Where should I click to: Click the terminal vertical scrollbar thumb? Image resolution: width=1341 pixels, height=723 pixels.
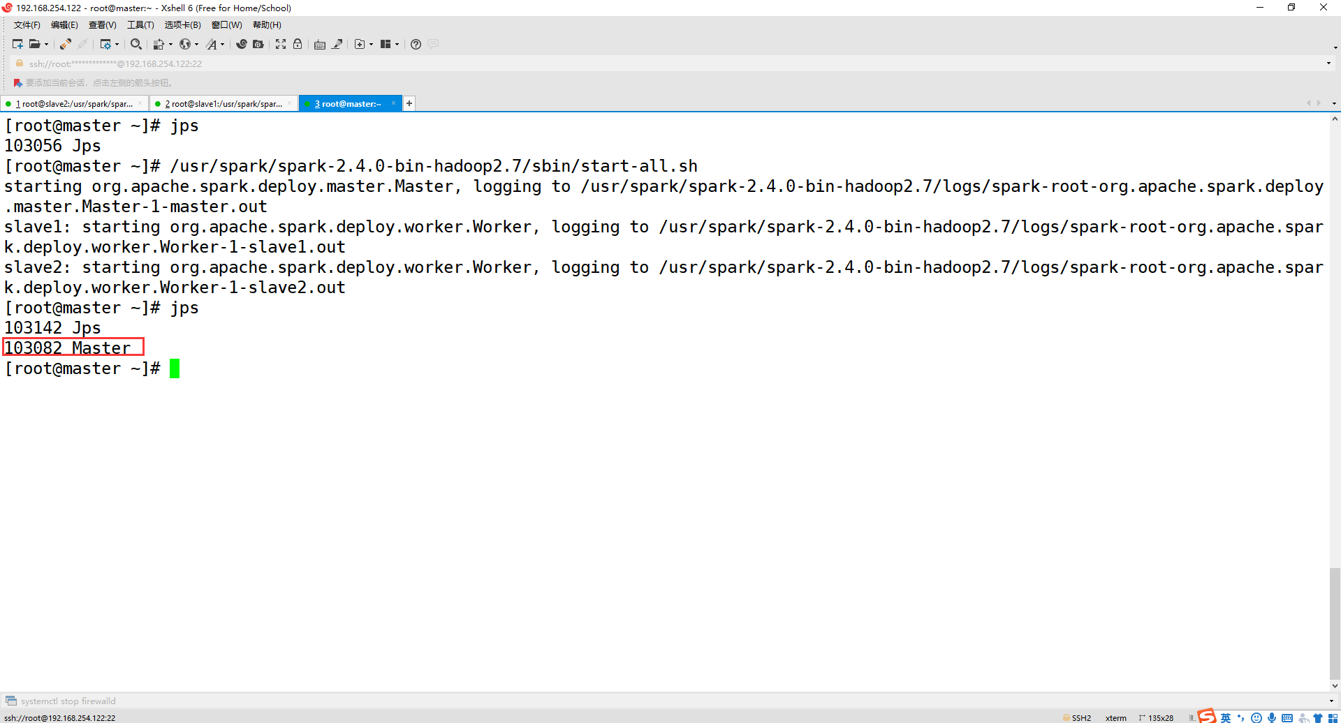[x=1335, y=623]
